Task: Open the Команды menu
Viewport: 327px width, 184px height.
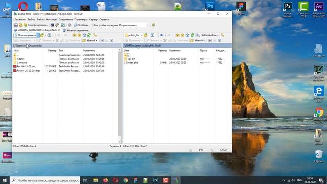Action: [52, 19]
